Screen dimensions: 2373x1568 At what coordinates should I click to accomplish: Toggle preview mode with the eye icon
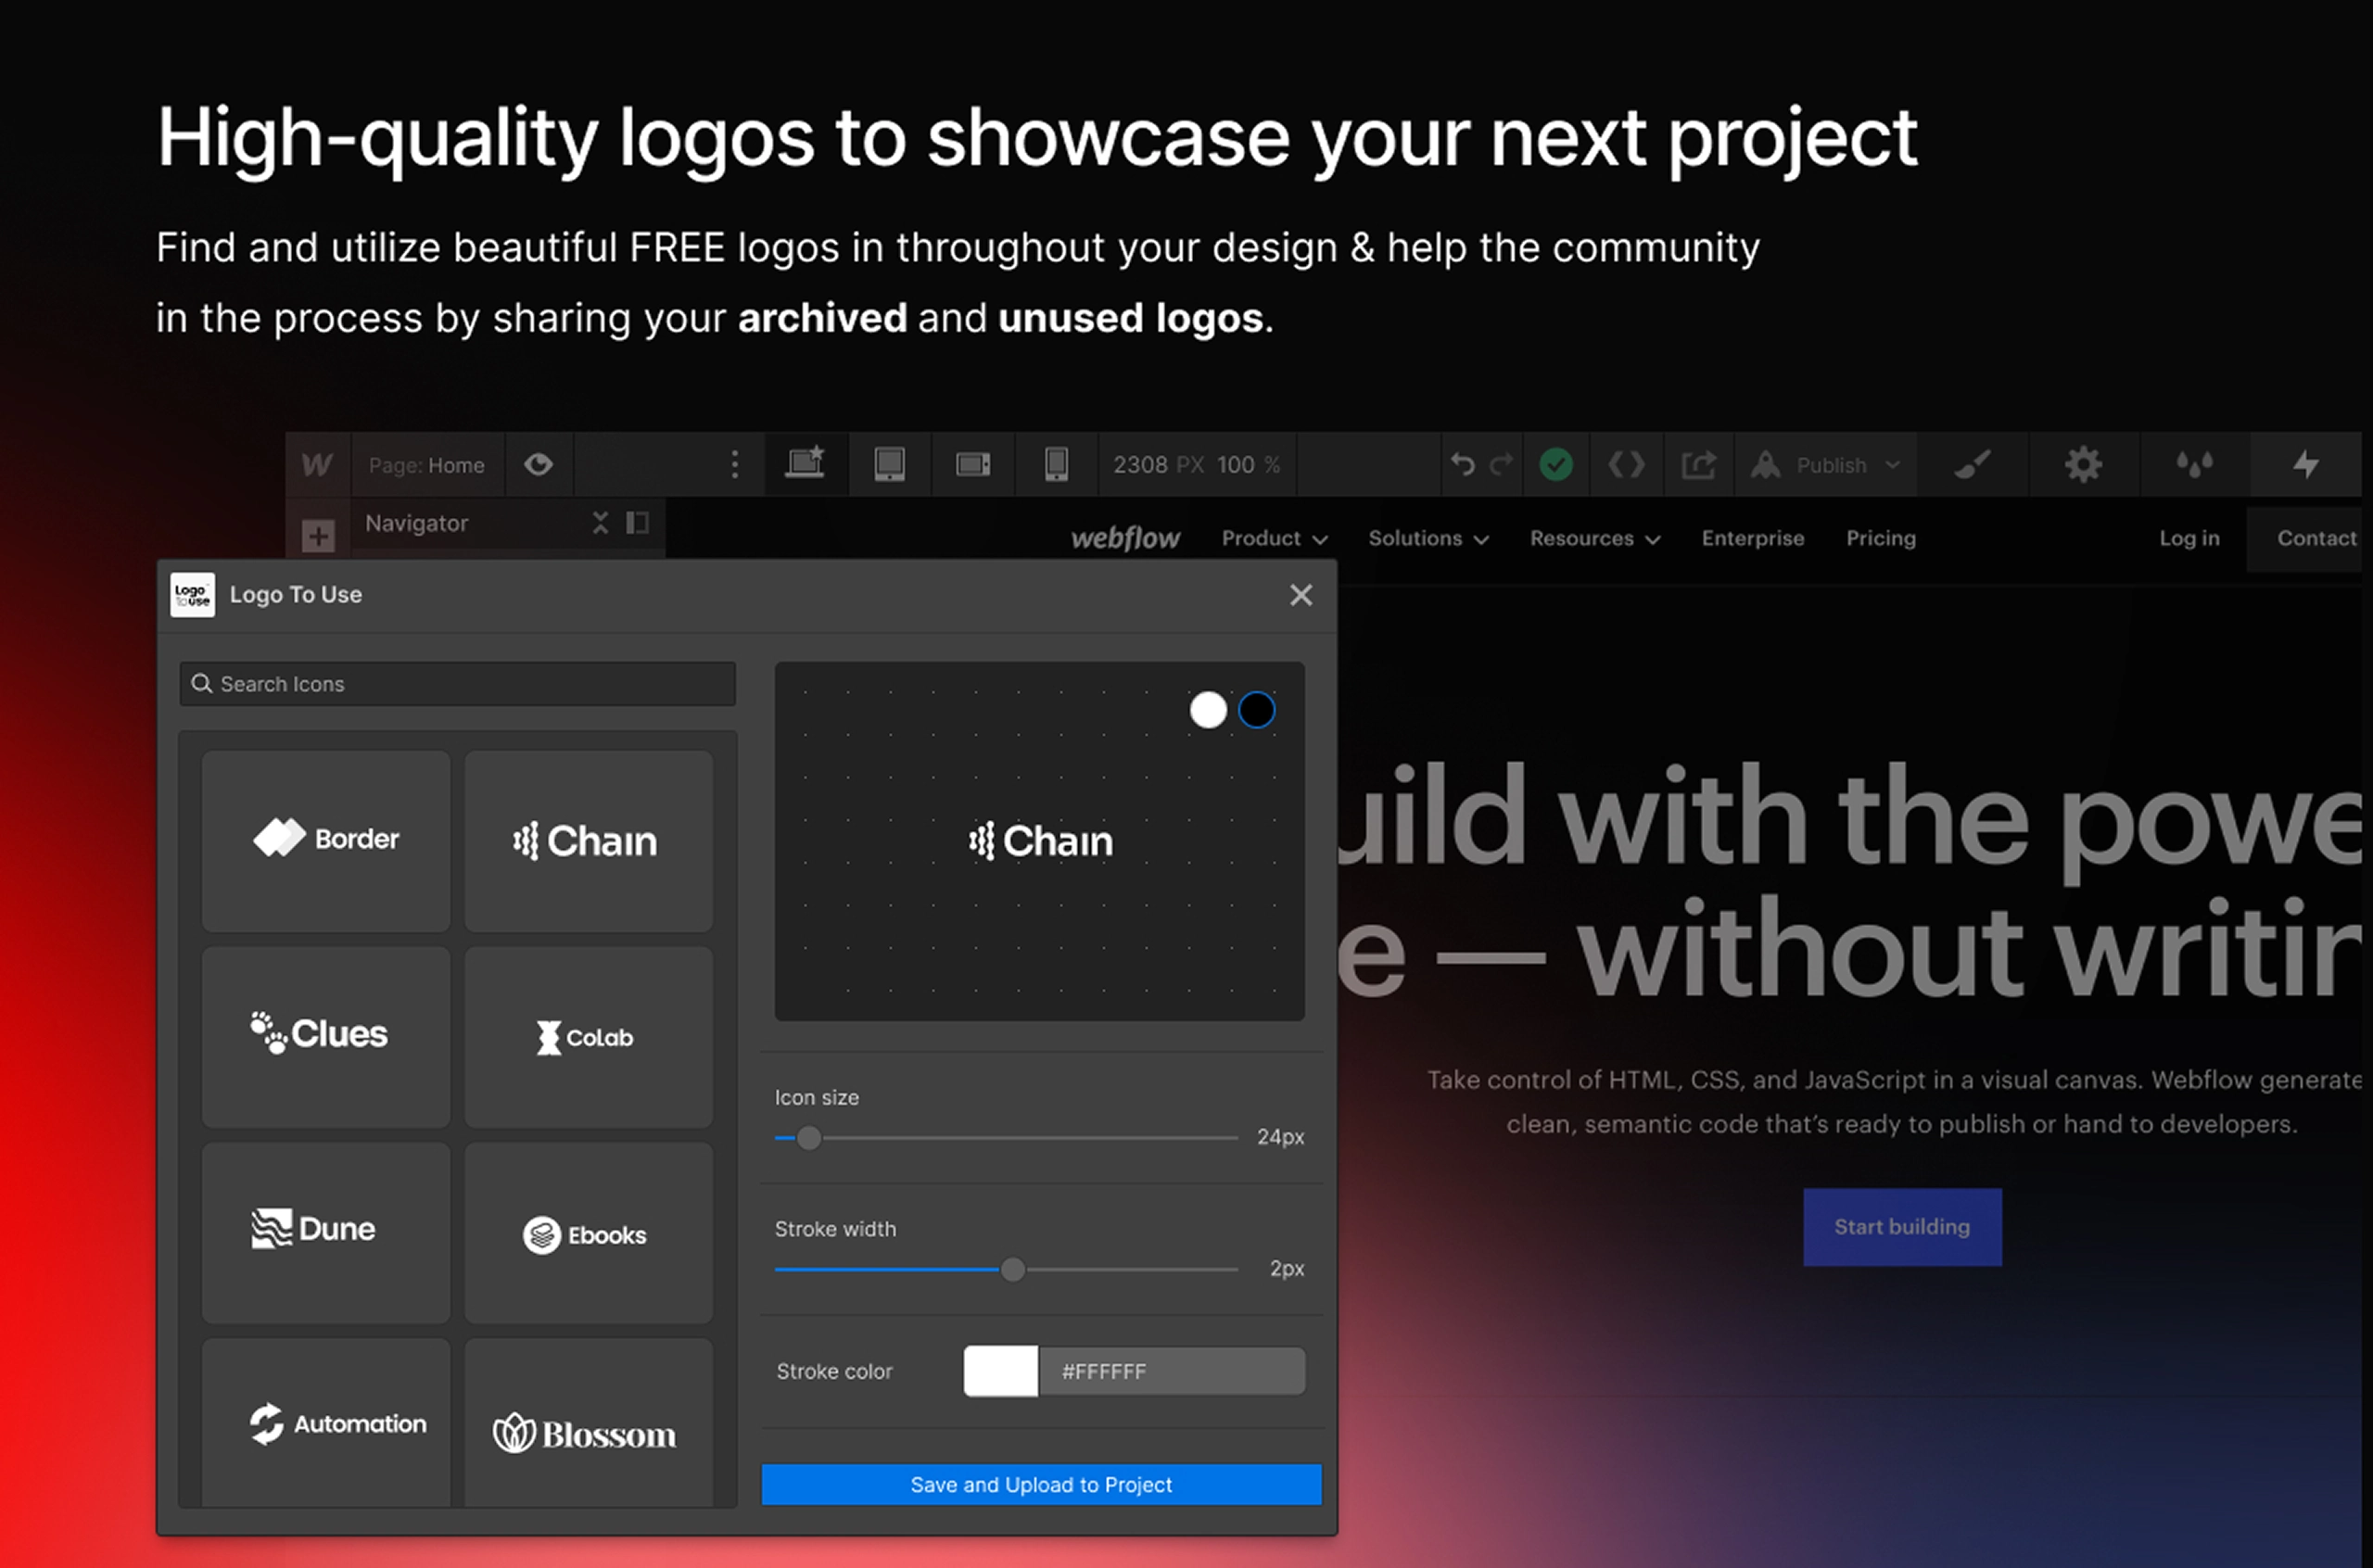point(540,464)
